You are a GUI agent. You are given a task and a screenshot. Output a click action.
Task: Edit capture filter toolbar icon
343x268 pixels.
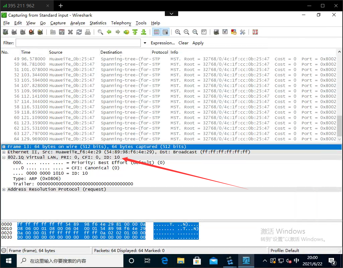coord(216,32)
